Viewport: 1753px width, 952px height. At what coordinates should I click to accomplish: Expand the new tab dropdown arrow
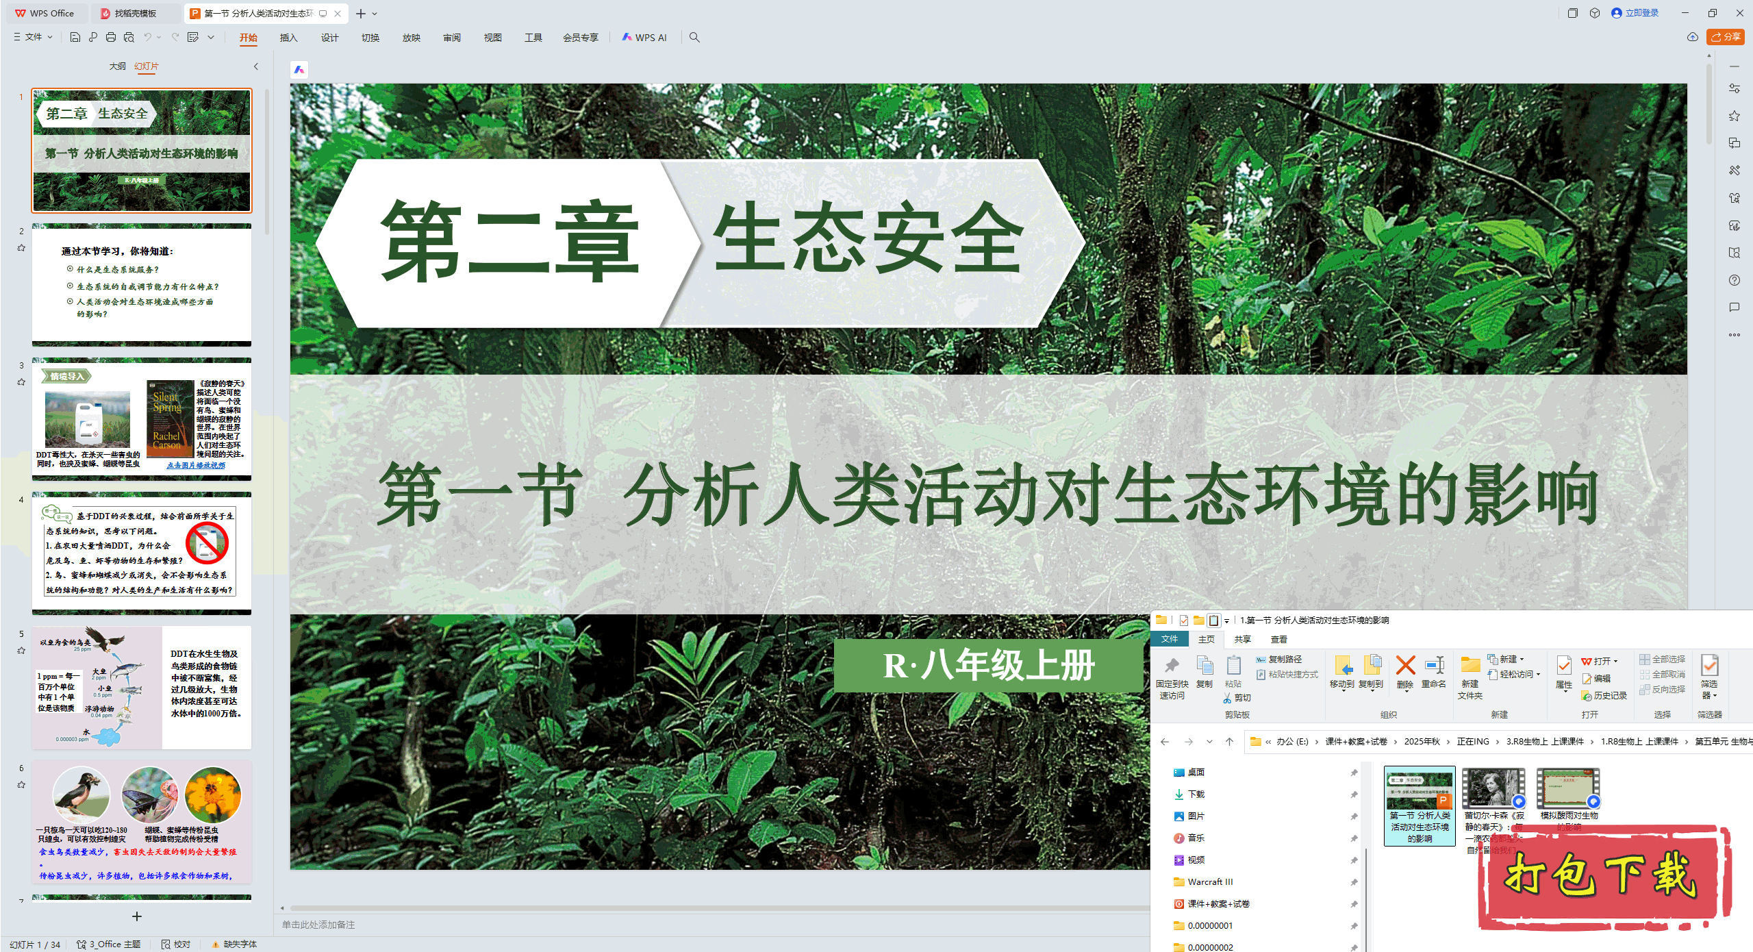pos(375,13)
